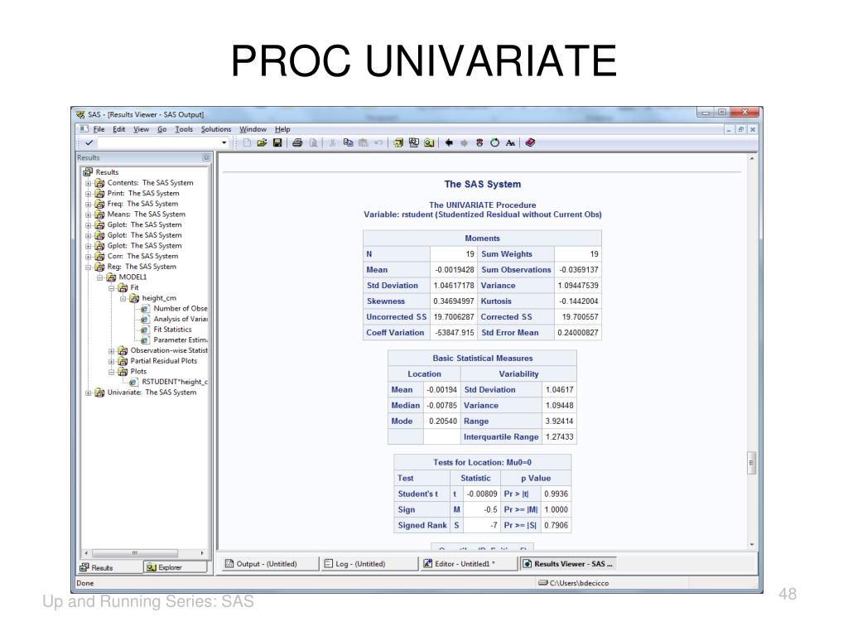Collapse the MODEL1 tree node
This screenshot has height=636, width=848.
pyautogui.click(x=99, y=277)
